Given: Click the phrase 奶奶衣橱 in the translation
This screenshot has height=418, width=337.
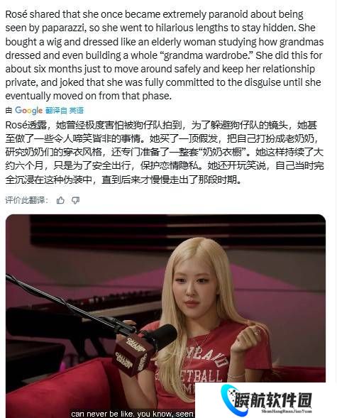Looking at the screenshot, I should (x=223, y=152).
